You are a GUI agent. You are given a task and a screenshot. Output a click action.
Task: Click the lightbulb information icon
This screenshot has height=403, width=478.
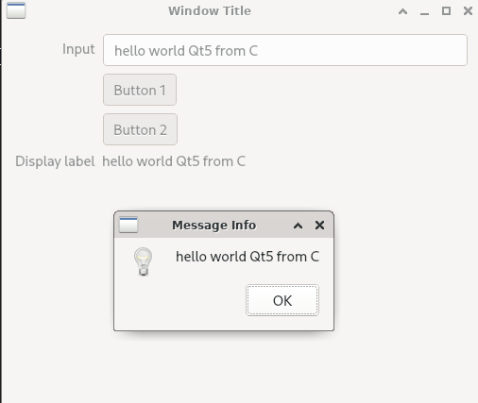pyautogui.click(x=143, y=261)
